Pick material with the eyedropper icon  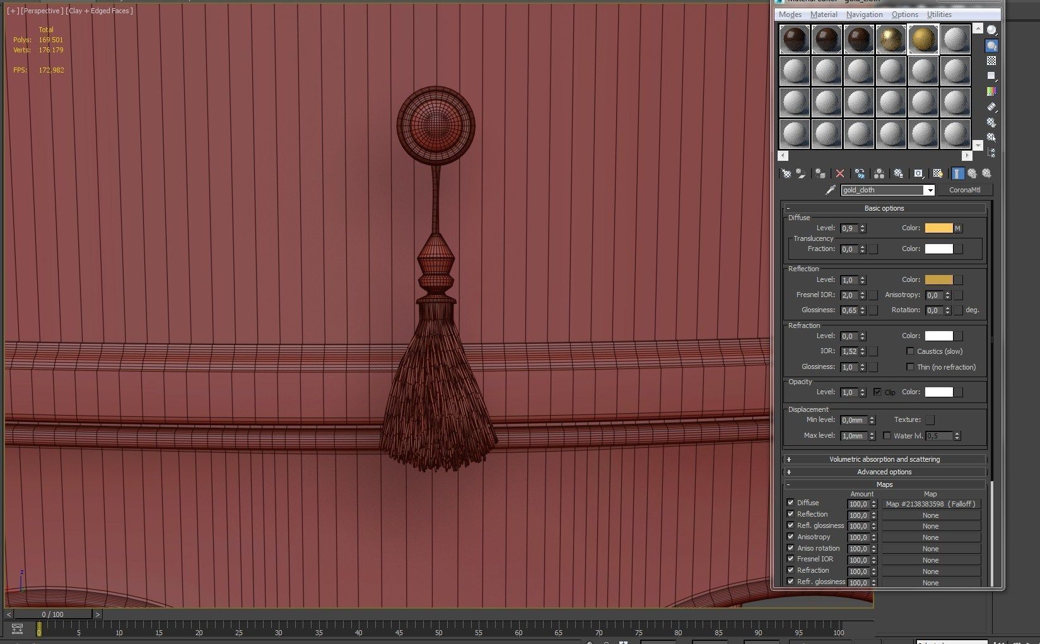pos(831,190)
